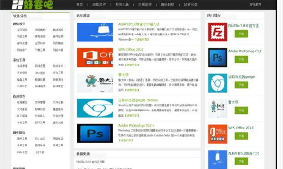Click 【详细内容】 under the ALKATIPS description

[141, 39]
